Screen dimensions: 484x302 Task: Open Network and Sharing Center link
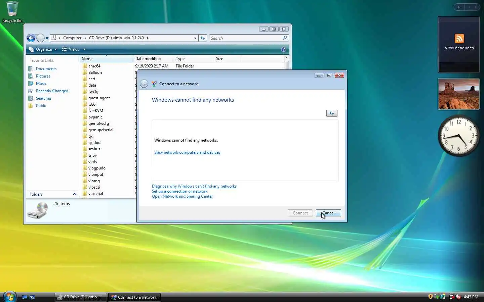click(x=182, y=196)
